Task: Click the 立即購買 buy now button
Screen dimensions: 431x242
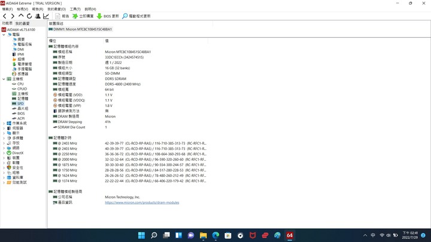Action: click(83, 16)
